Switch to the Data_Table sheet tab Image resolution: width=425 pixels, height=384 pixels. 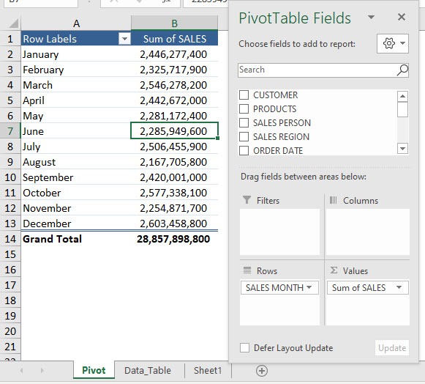(x=148, y=370)
